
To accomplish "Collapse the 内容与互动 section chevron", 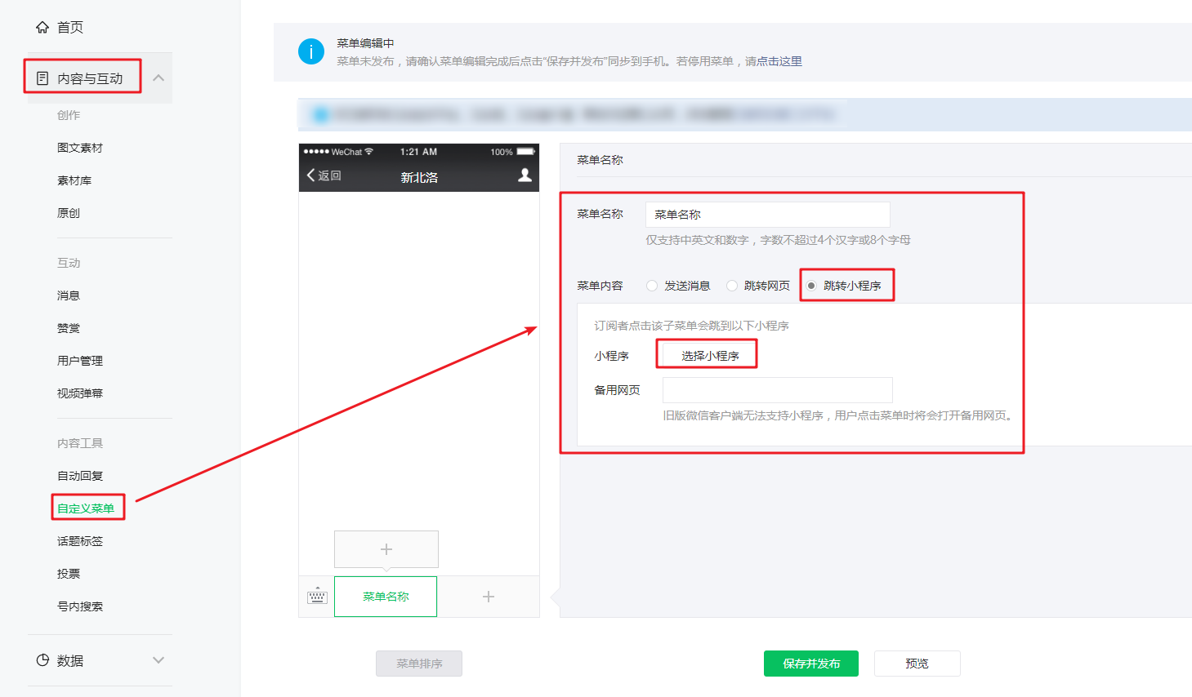I will tap(158, 78).
